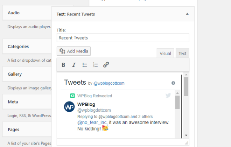Insert a bulleted list

tap(85, 65)
